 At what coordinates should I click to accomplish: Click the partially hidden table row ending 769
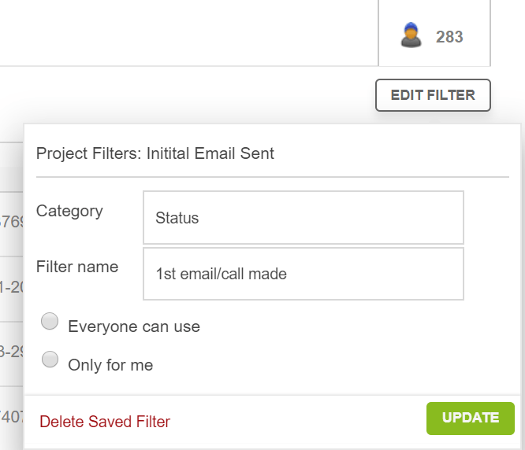pyautogui.click(x=11, y=223)
